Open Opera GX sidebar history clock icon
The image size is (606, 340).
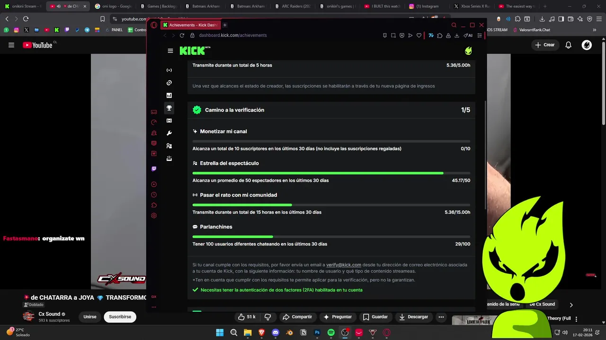click(154, 195)
